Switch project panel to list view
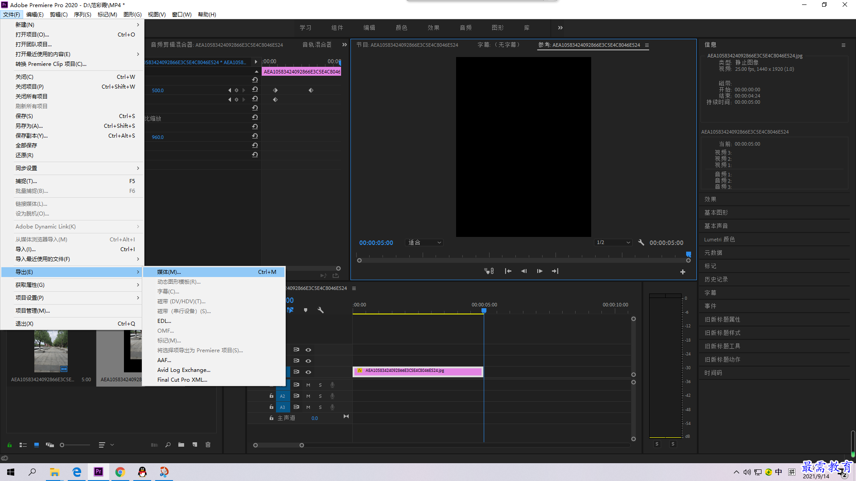This screenshot has height=481, width=856. pyautogui.click(x=23, y=444)
